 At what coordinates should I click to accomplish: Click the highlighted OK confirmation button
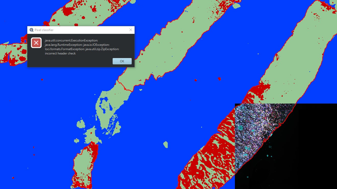click(122, 61)
